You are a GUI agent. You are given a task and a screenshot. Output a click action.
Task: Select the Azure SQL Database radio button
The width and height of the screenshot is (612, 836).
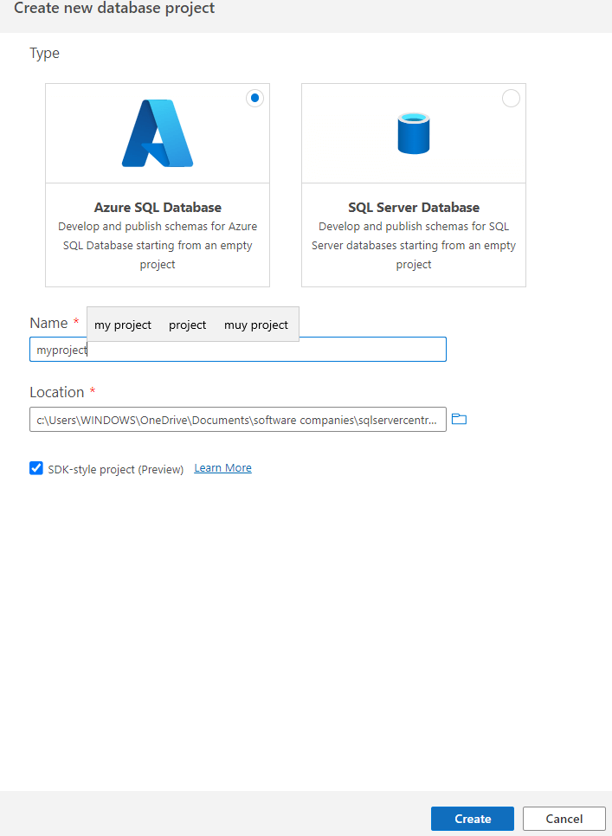click(x=254, y=98)
